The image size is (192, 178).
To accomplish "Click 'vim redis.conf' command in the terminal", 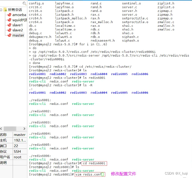I will point(89,174).
